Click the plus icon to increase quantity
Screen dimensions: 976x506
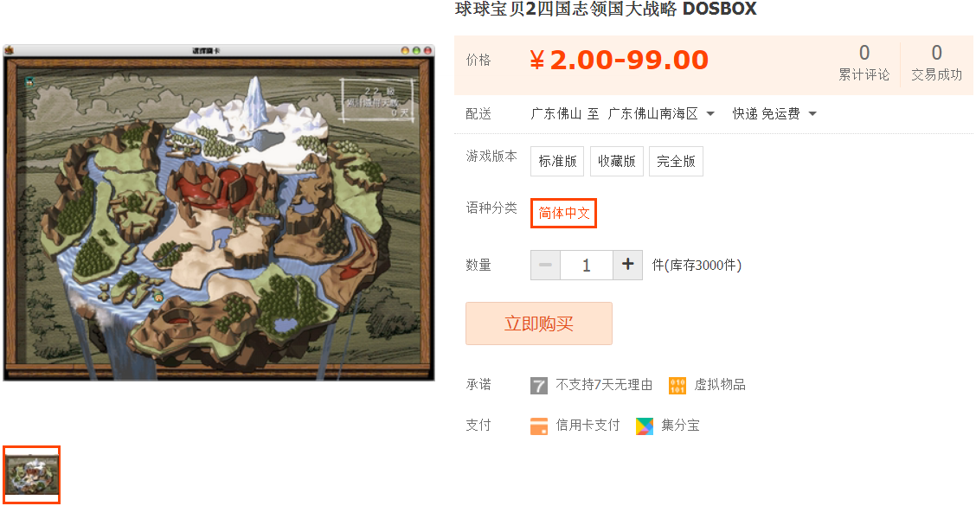point(628,265)
